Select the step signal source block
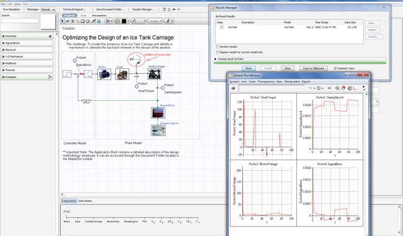The width and height of the screenshot is (403, 236). (x=67, y=74)
